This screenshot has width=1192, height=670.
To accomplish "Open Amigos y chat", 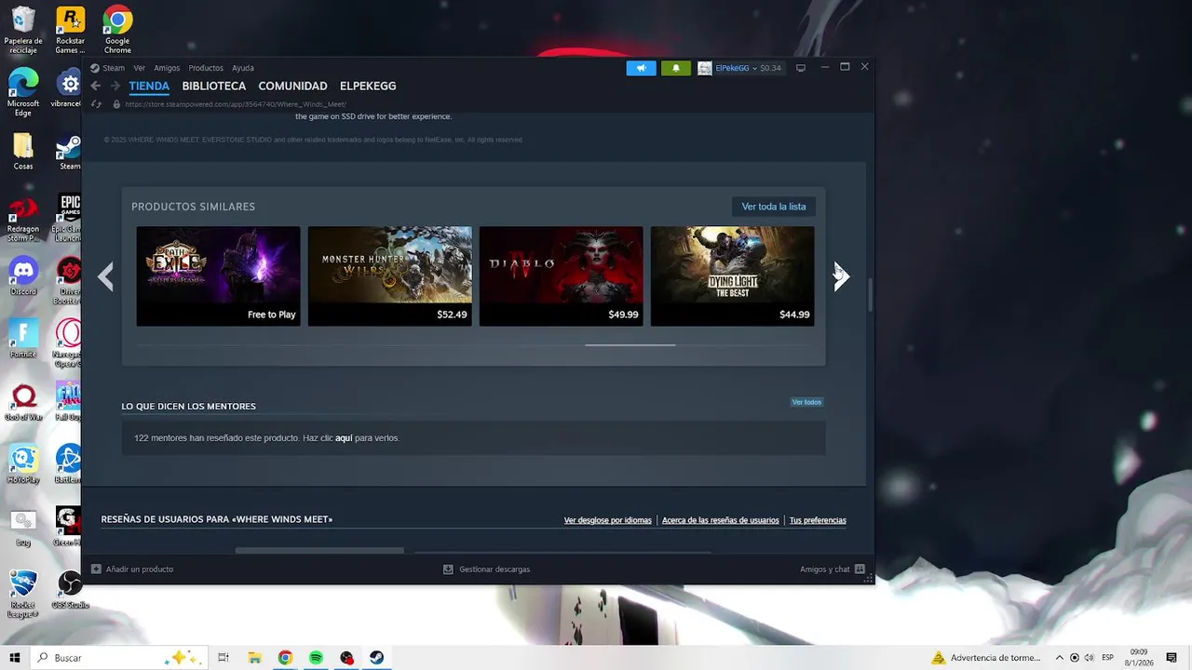I will pyautogui.click(x=833, y=569).
